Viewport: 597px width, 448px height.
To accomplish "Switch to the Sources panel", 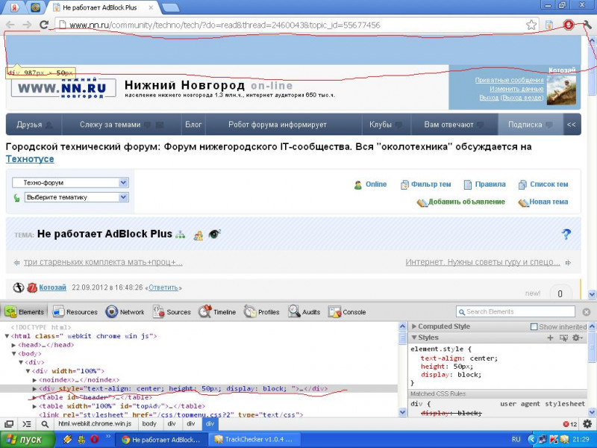I will [x=172, y=311].
